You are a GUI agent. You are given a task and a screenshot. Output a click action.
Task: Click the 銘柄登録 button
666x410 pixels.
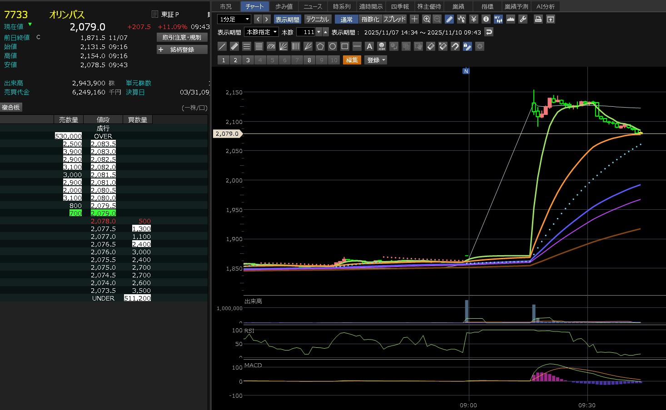pos(182,49)
